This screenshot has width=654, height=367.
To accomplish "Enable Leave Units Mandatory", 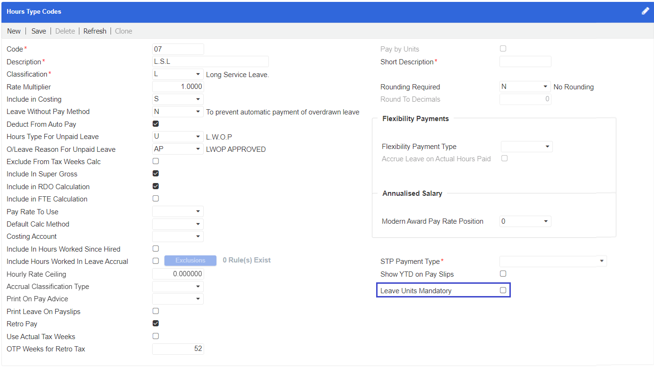I will 503,290.
